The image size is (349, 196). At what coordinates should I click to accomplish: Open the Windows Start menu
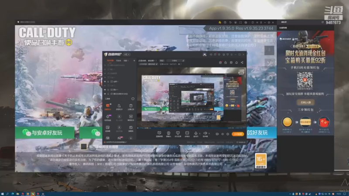tap(3, 194)
